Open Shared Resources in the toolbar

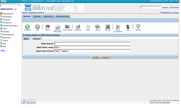pos(58,27)
